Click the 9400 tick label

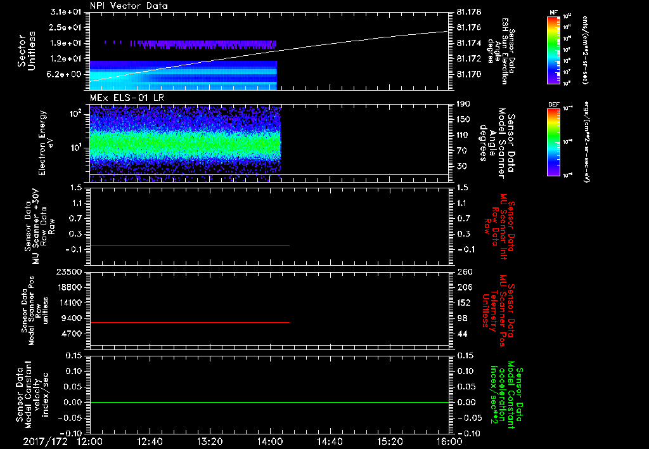71,318
